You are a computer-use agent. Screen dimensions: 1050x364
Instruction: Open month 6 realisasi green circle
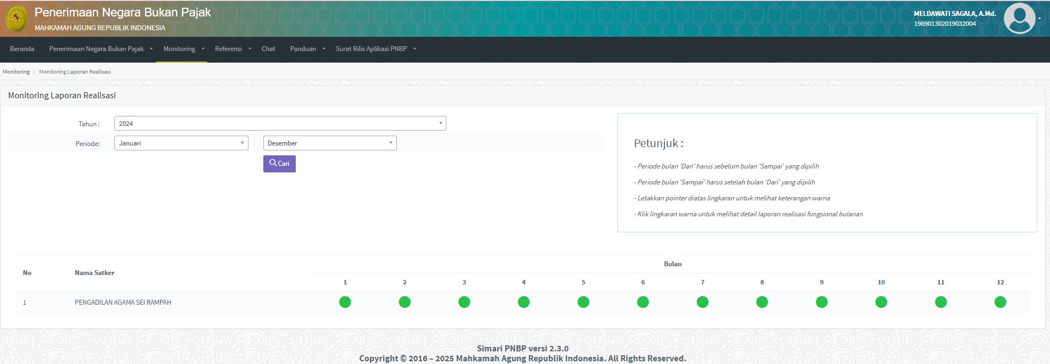point(643,302)
